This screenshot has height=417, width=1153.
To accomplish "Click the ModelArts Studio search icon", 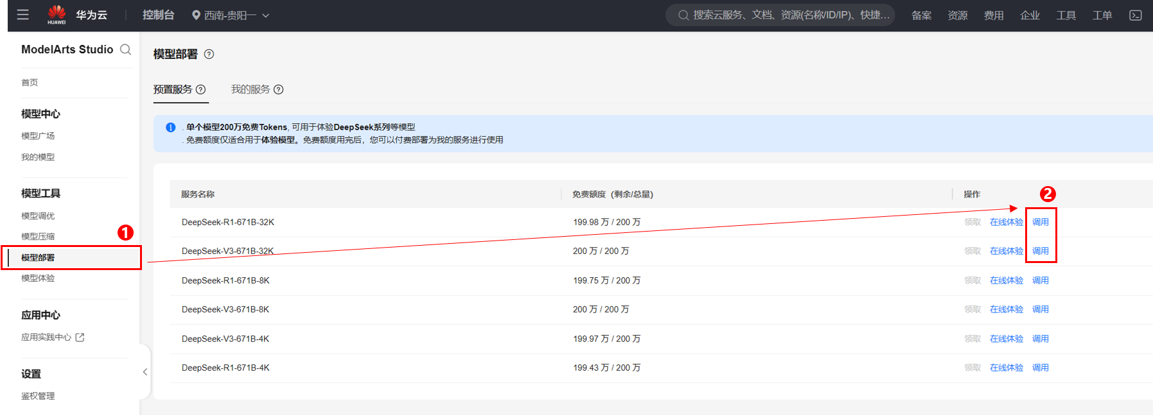I will pos(126,49).
